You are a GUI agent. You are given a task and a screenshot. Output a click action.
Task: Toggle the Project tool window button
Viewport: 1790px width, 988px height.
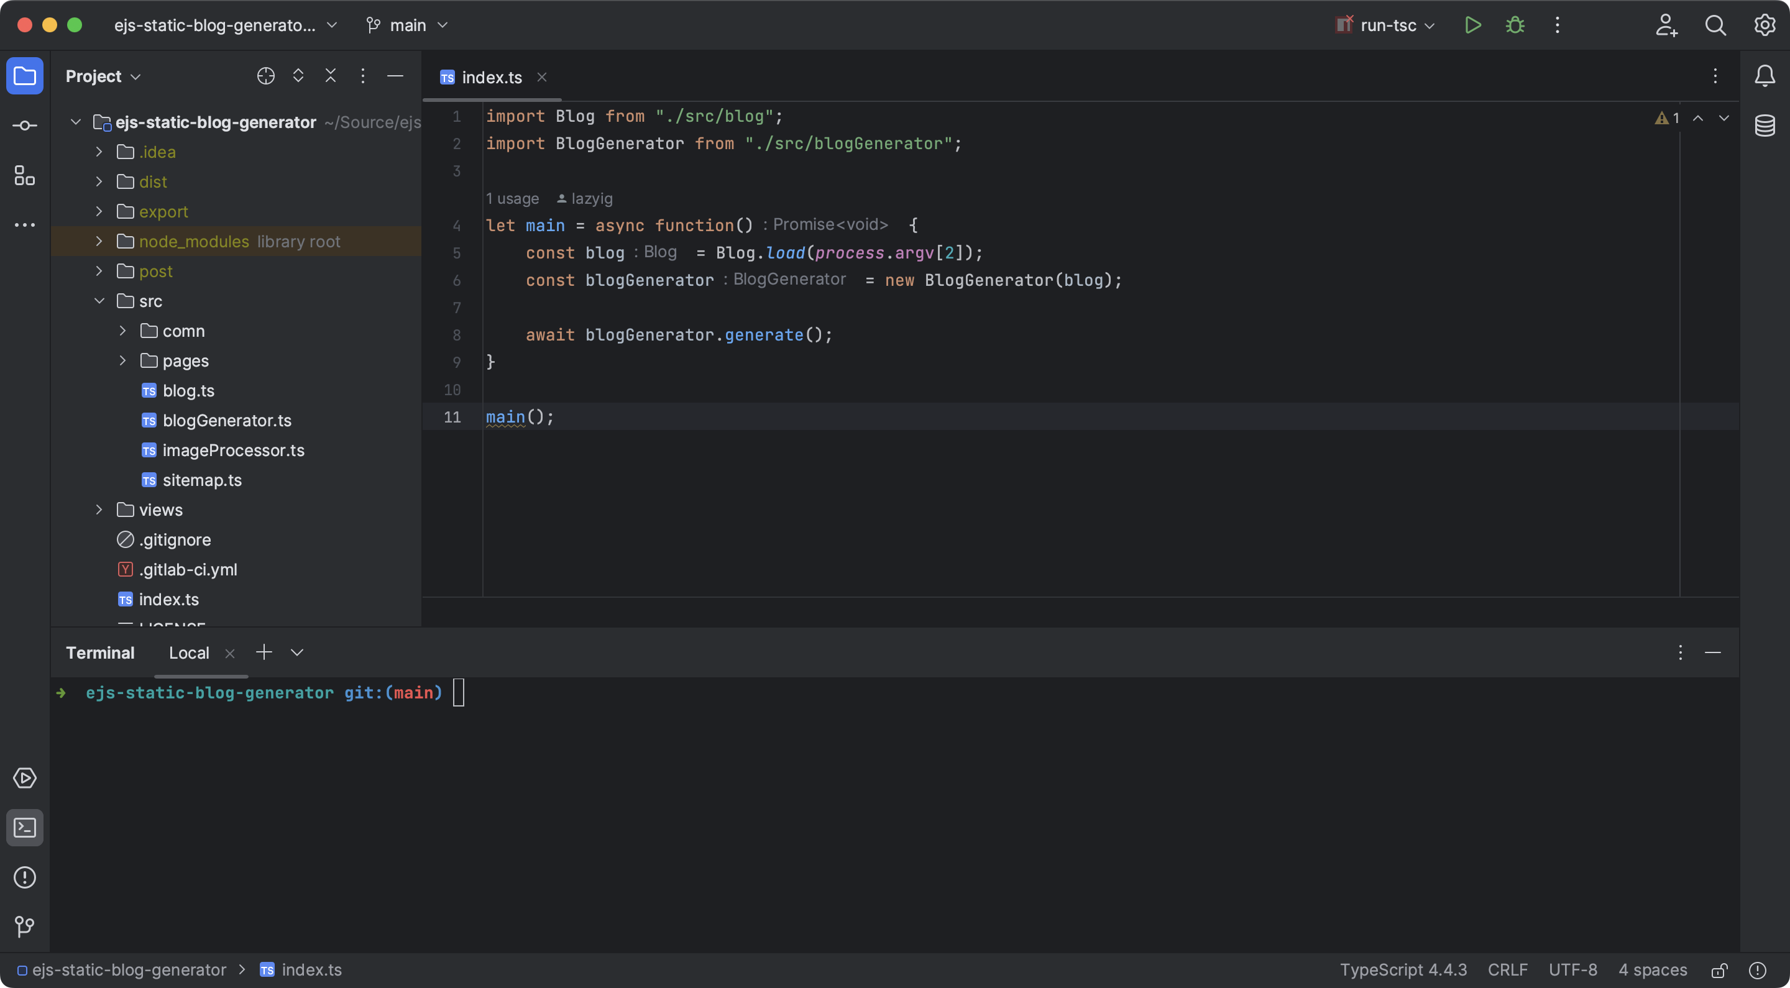point(25,76)
